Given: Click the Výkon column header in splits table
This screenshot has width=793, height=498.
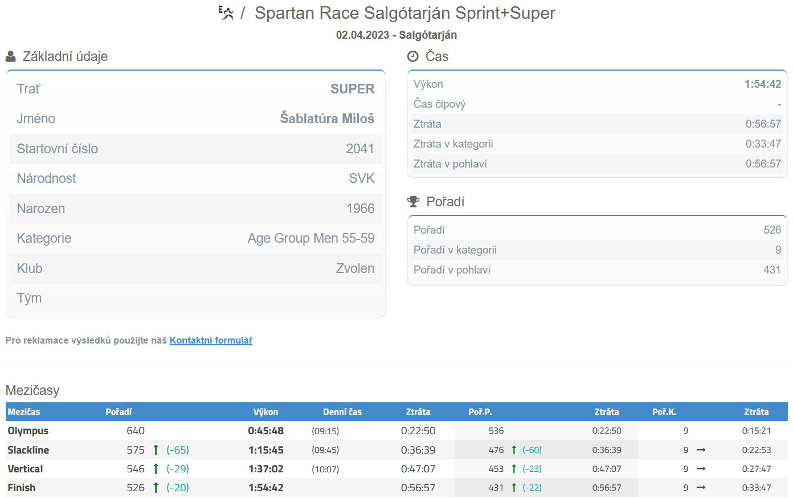Looking at the screenshot, I should pyautogui.click(x=266, y=411).
